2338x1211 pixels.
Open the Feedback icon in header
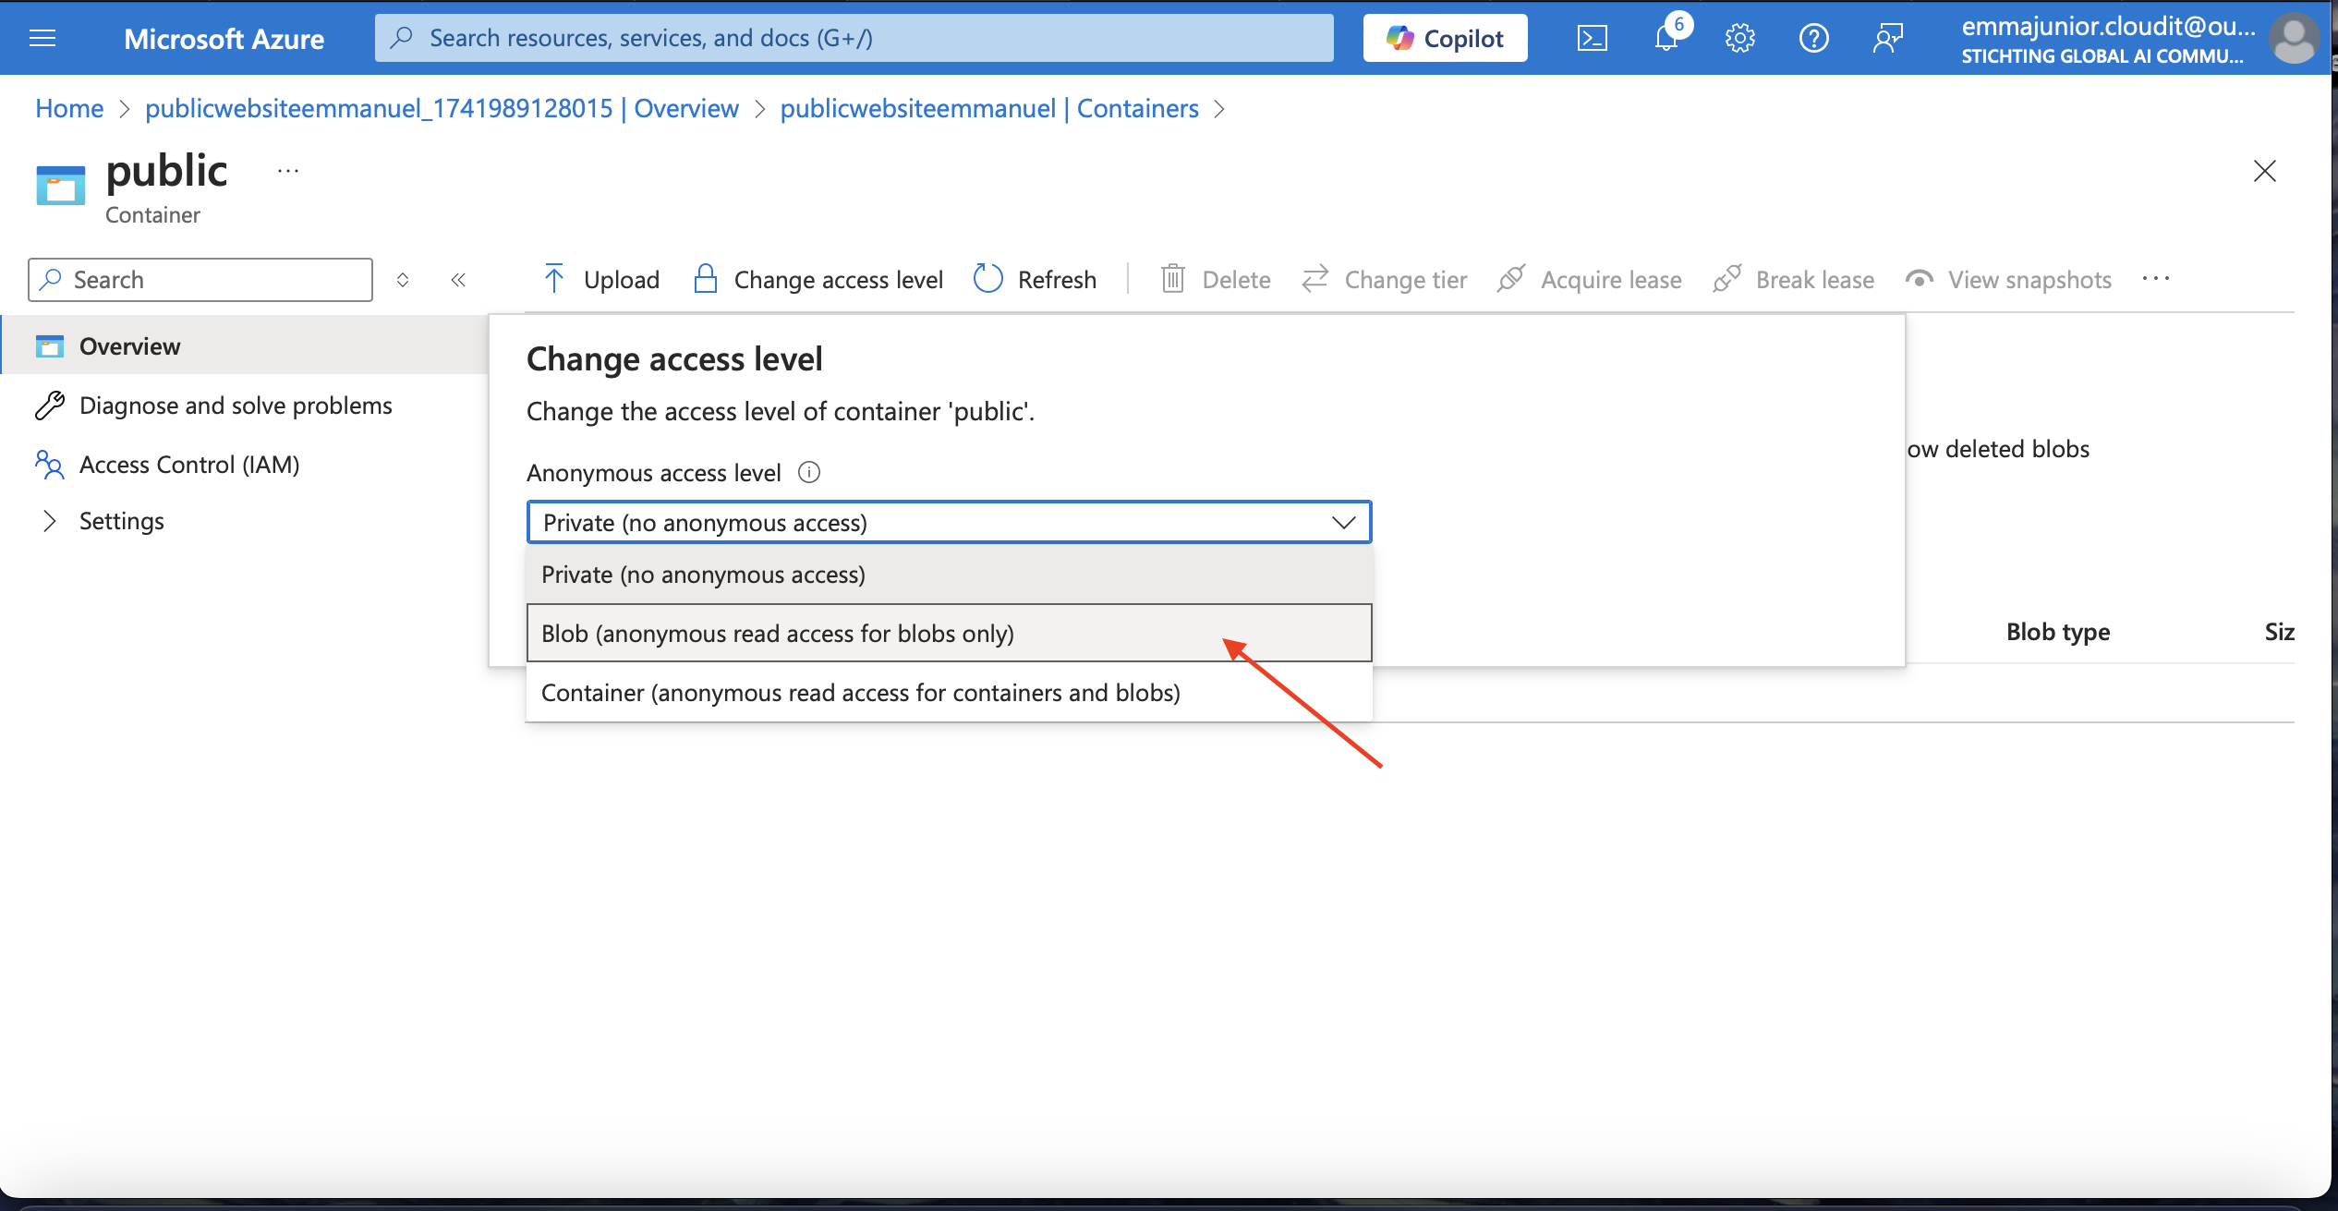pyautogui.click(x=1888, y=38)
